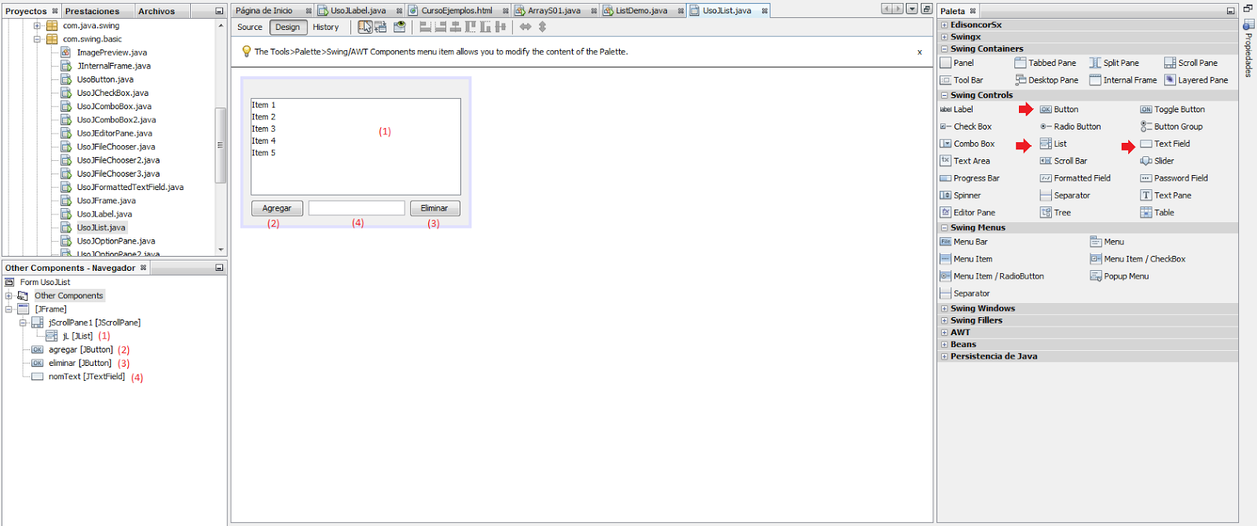Viewport: 1257px width, 526px height.
Task: Switch editor to Design view
Action: (288, 27)
